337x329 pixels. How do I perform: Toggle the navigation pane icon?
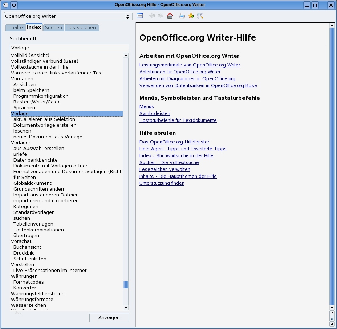140,16
